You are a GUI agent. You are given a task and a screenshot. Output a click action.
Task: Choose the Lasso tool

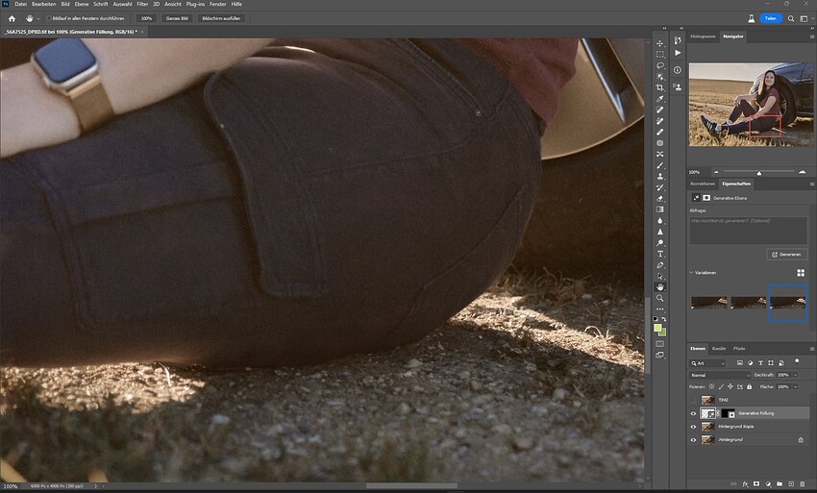click(660, 65)
